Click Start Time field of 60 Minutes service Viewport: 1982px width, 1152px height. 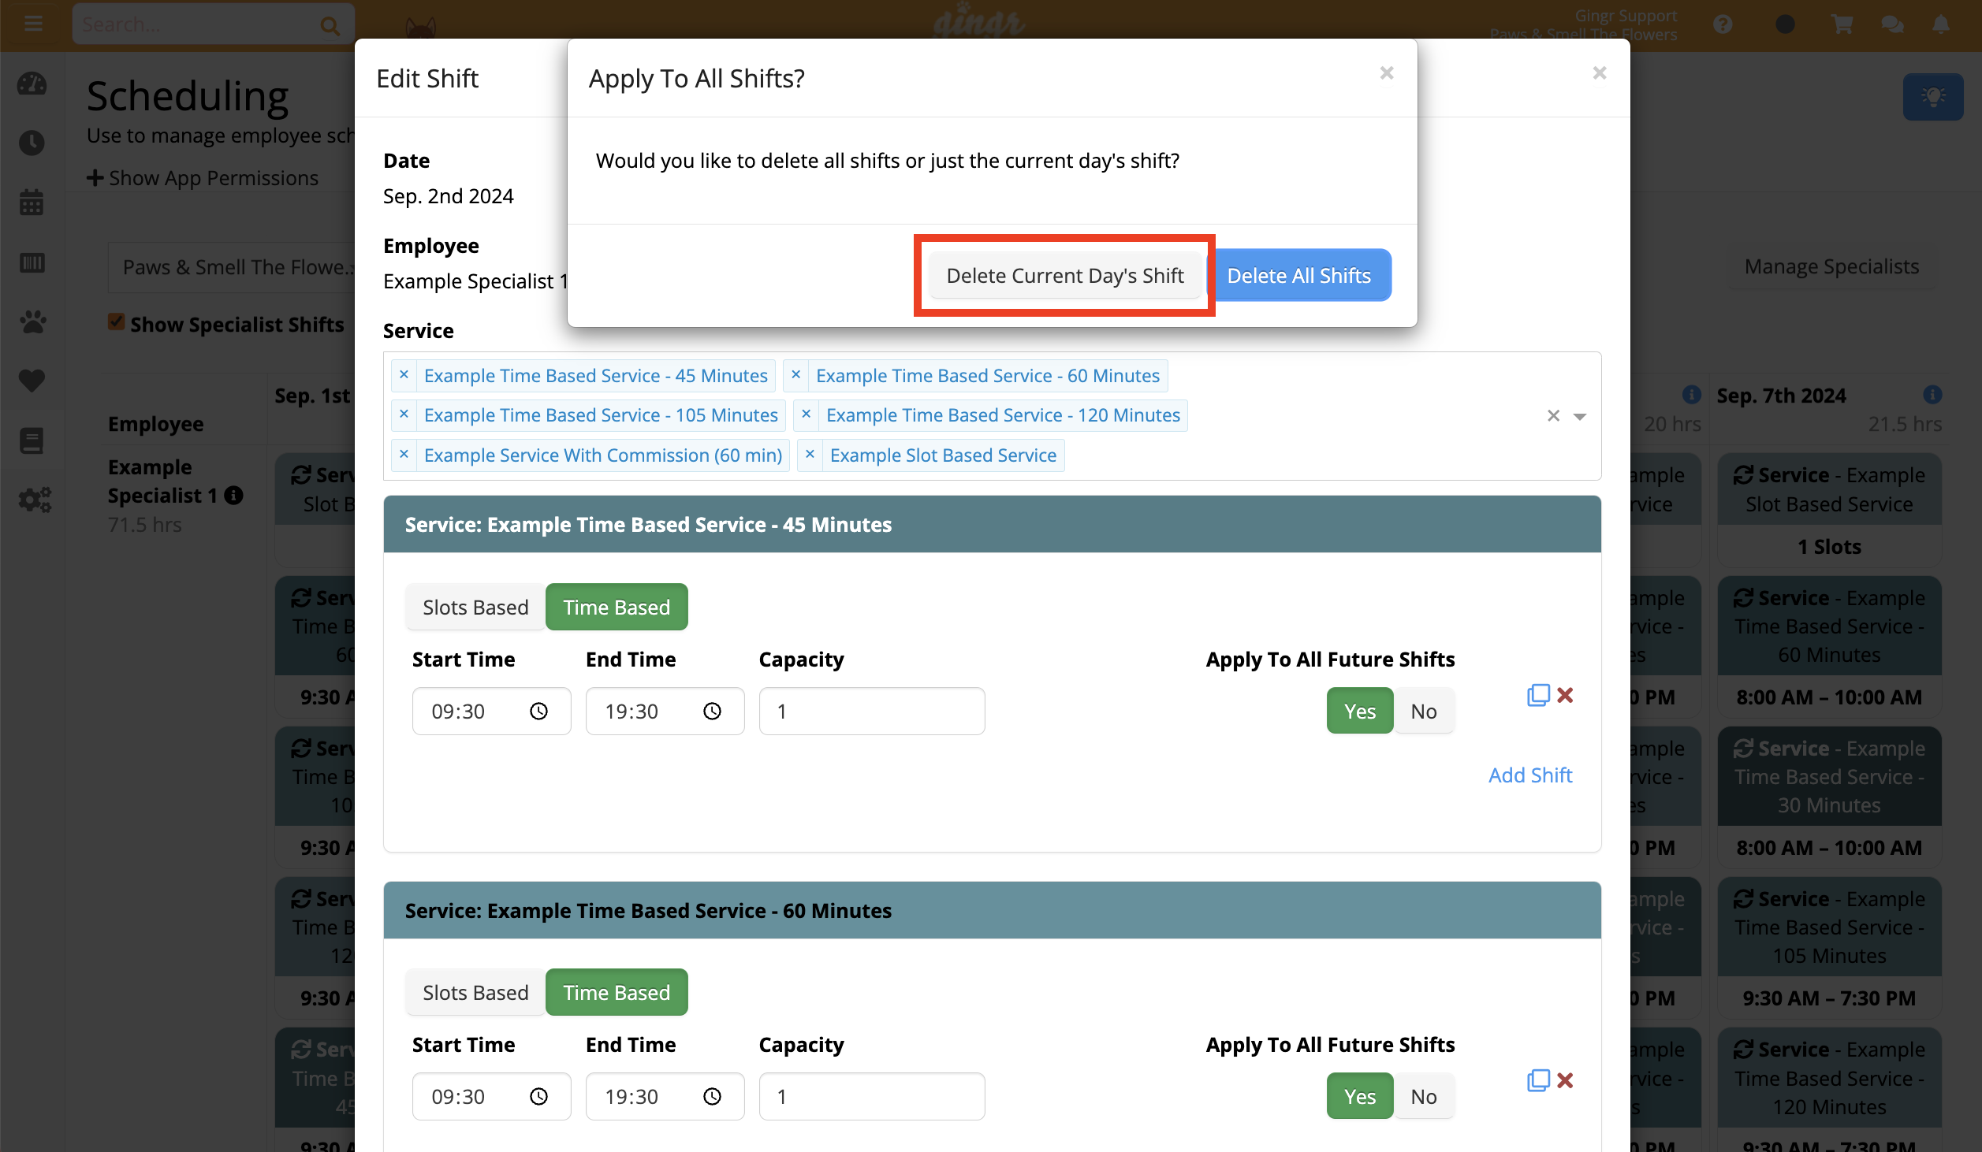coord(491,1096)
